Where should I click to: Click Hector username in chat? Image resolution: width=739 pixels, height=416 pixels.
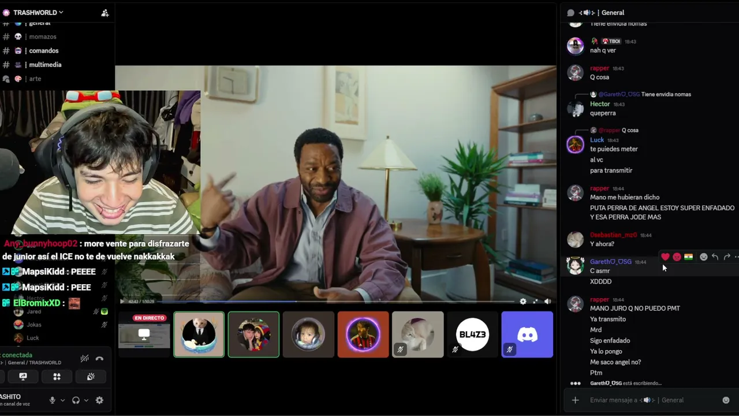[600, 104]
